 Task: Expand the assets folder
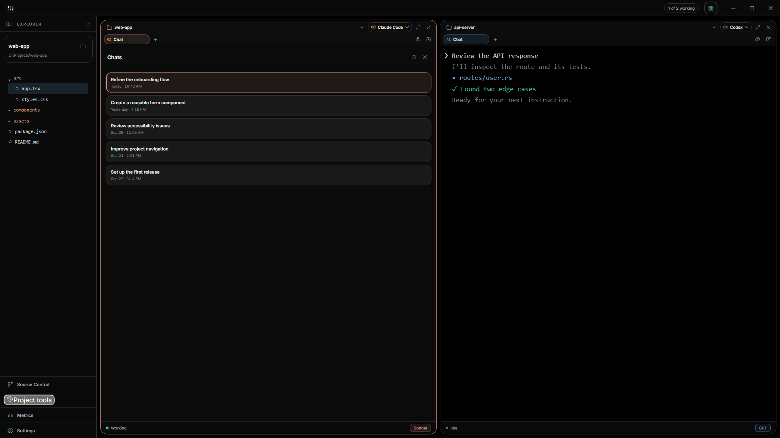click(x=19, y=121)
